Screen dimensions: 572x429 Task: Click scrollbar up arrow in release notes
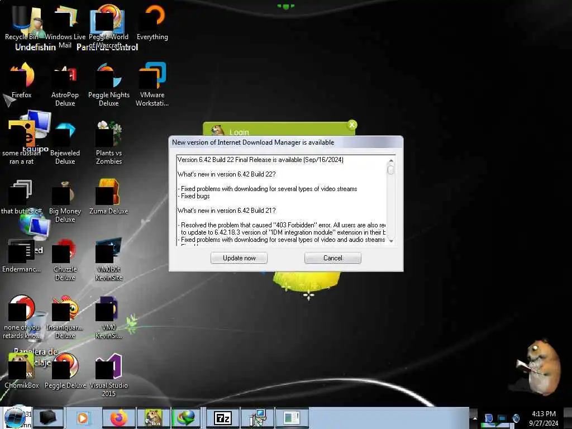390,161
